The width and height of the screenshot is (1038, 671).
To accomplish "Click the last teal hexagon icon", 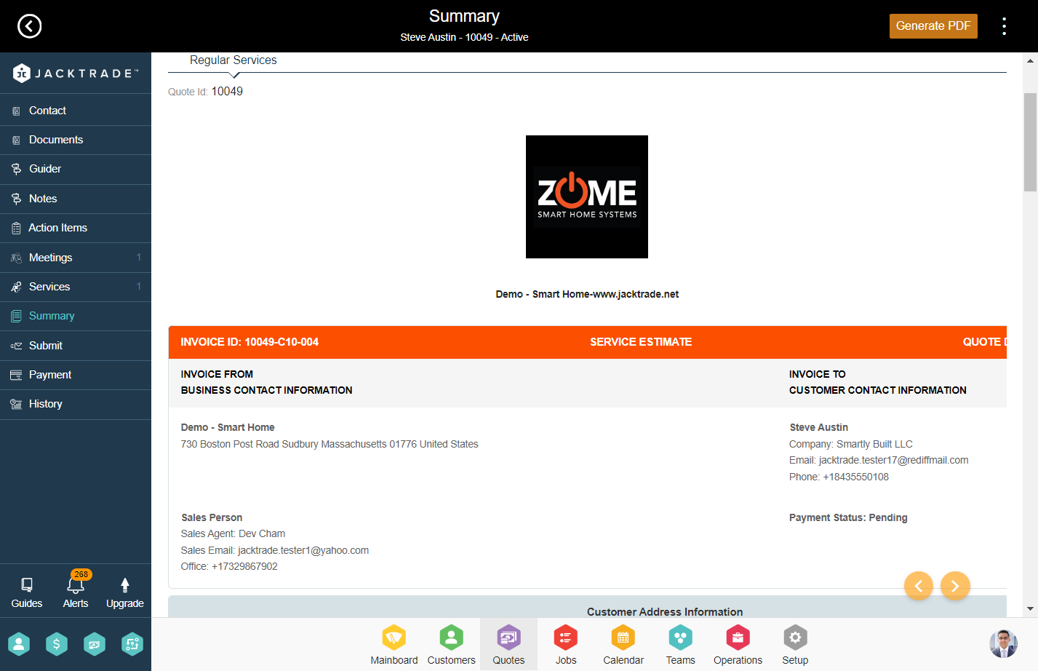I will tap(132, 644).
